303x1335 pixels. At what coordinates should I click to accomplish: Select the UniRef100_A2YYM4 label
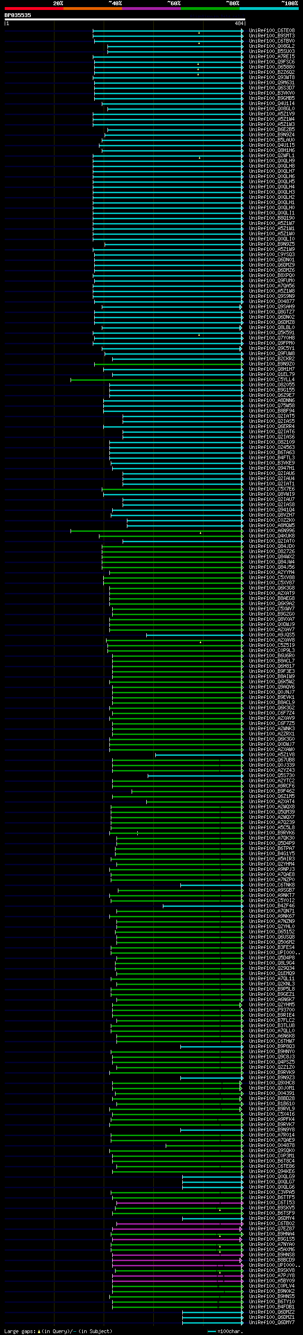(272, 572)
